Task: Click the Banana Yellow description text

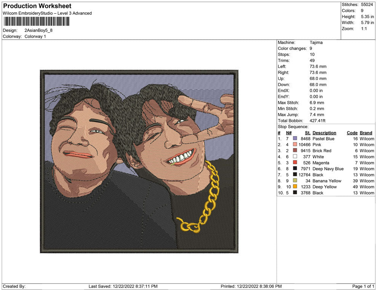Action: click(327, 181)
